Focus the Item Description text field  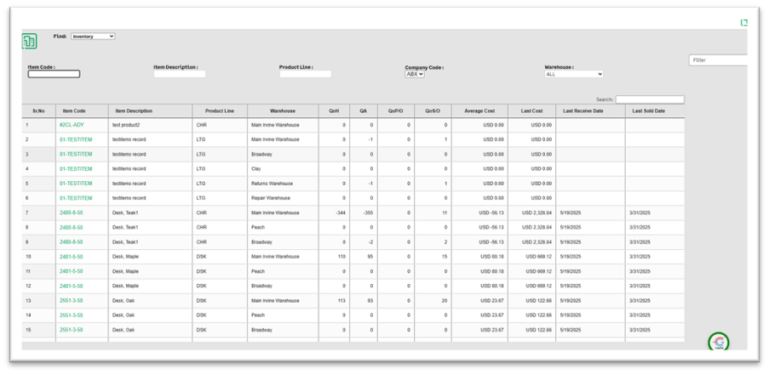click(180, 74)
